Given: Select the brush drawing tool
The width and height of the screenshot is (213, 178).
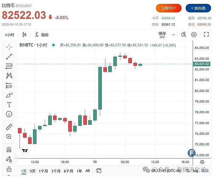Looking at the screenshot, I should coord(9,95).
